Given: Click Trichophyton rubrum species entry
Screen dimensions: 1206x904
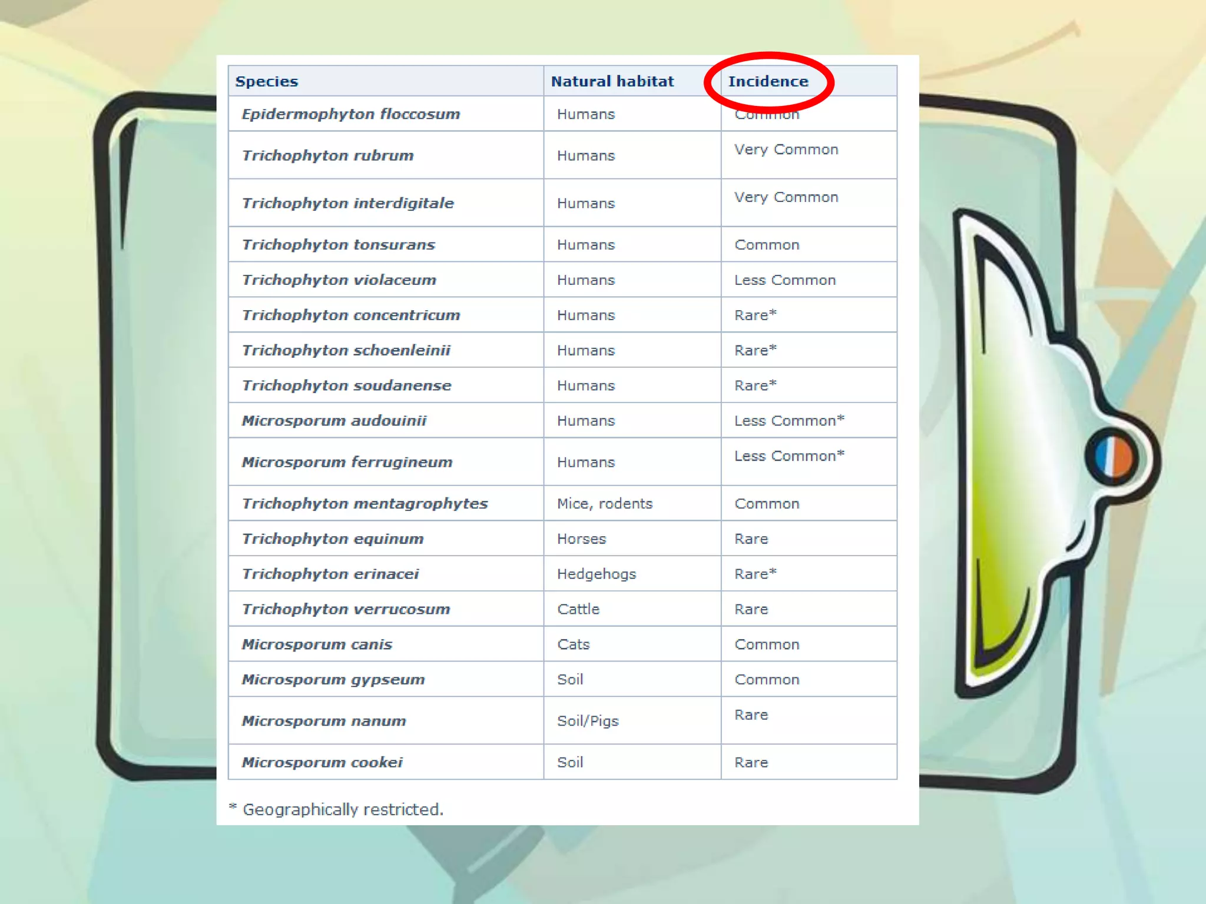Looking at the screenshot, I should click(327, 155).
